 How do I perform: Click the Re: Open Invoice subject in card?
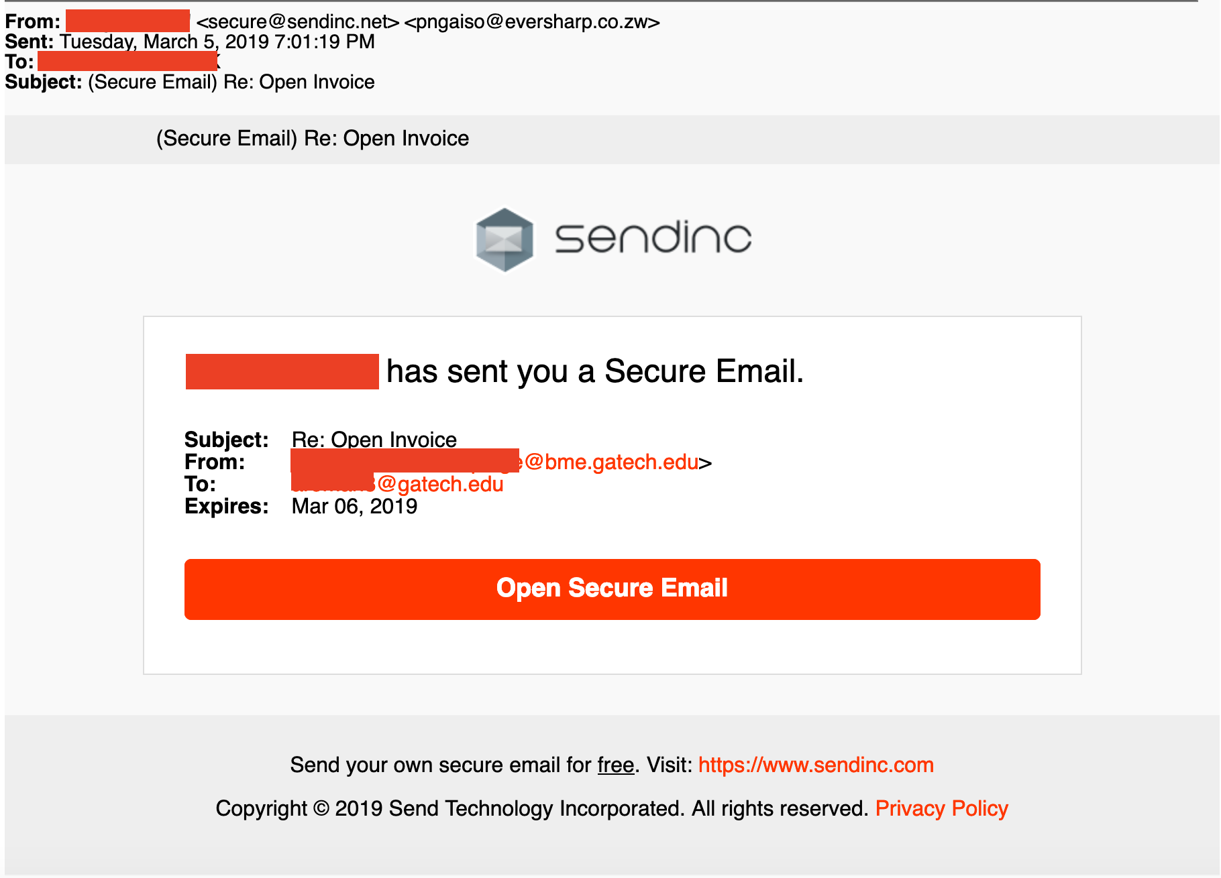point(374,440)
